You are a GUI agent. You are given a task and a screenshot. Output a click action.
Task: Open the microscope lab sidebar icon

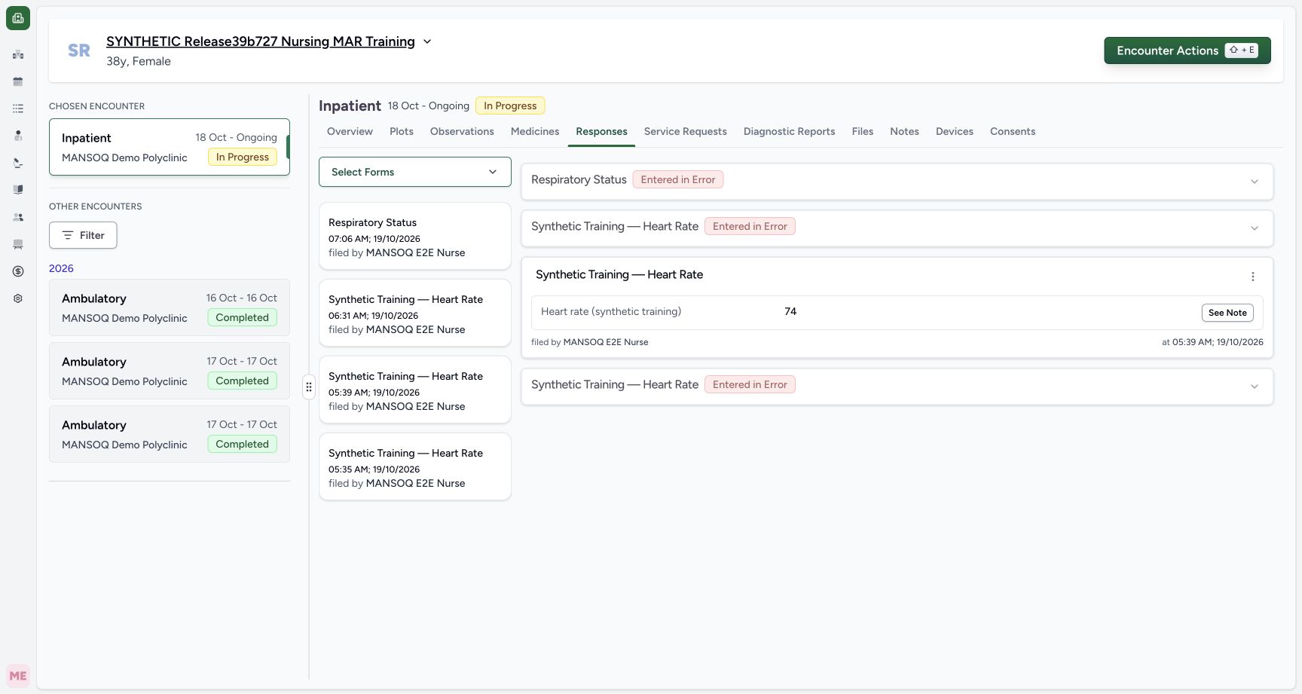point(18,163)
